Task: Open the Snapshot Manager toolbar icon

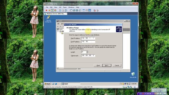Action: 66,10
